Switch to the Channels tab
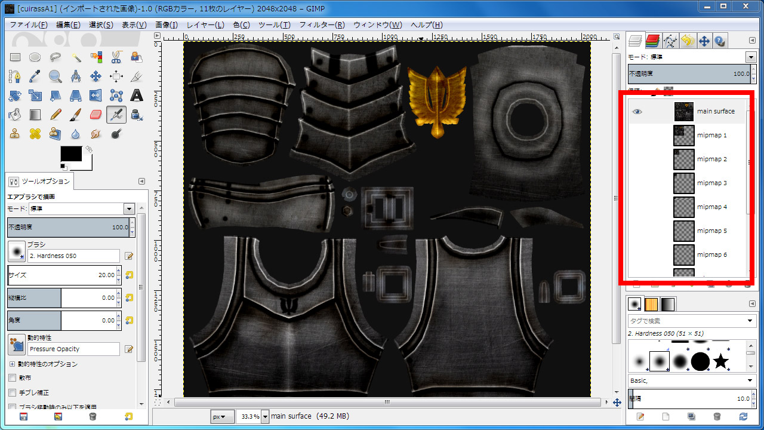This screenshot has width=764, height=430. coord(652,41)
